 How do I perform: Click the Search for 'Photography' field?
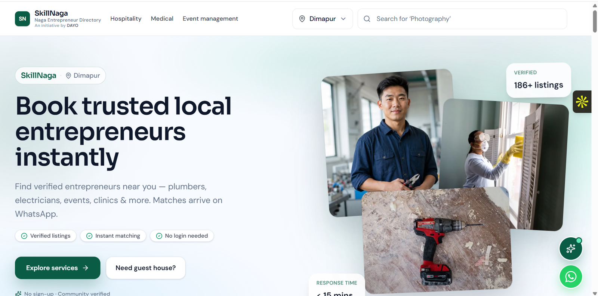click(x=462, y=19)
